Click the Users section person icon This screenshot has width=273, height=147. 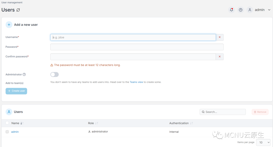point(9,112)
